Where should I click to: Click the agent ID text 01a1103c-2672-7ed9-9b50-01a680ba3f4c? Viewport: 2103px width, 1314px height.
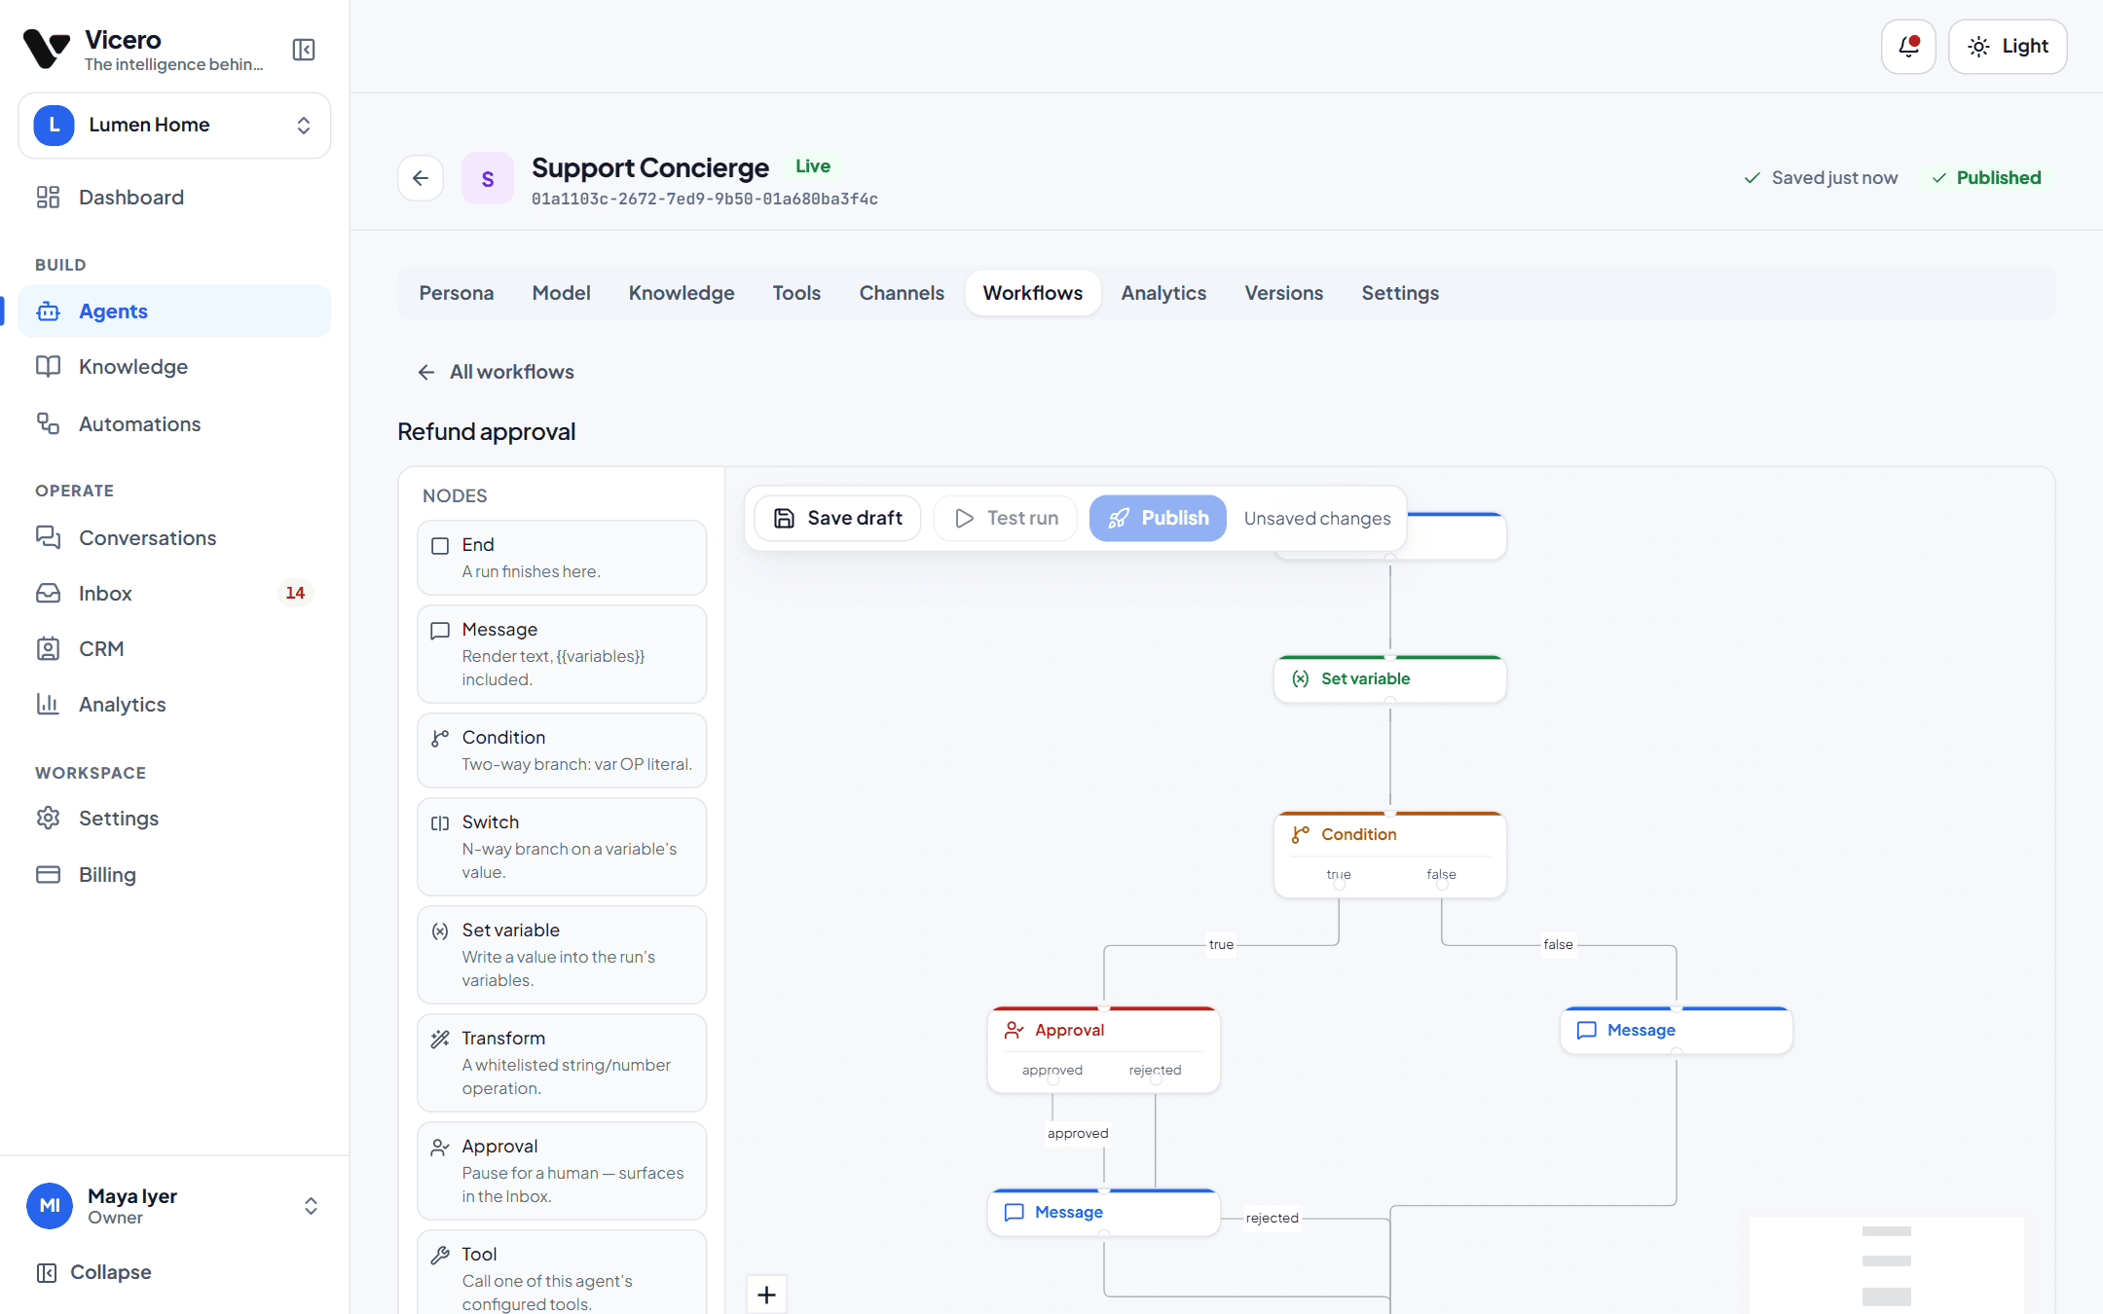[x=705, y=200]
